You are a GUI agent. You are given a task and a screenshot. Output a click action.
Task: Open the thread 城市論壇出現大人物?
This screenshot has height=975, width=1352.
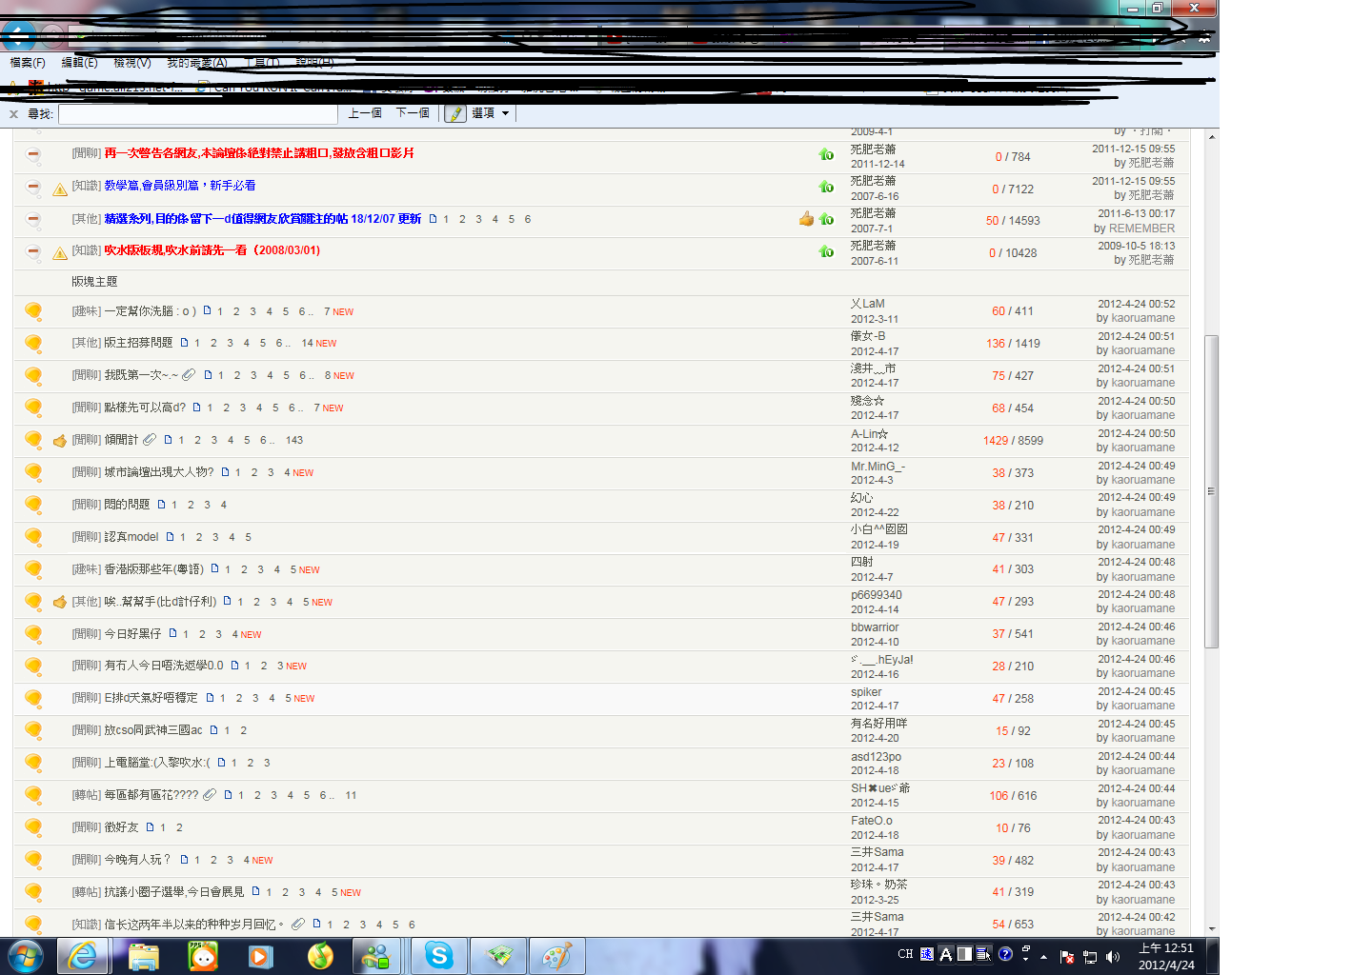[x=158, y=472]
